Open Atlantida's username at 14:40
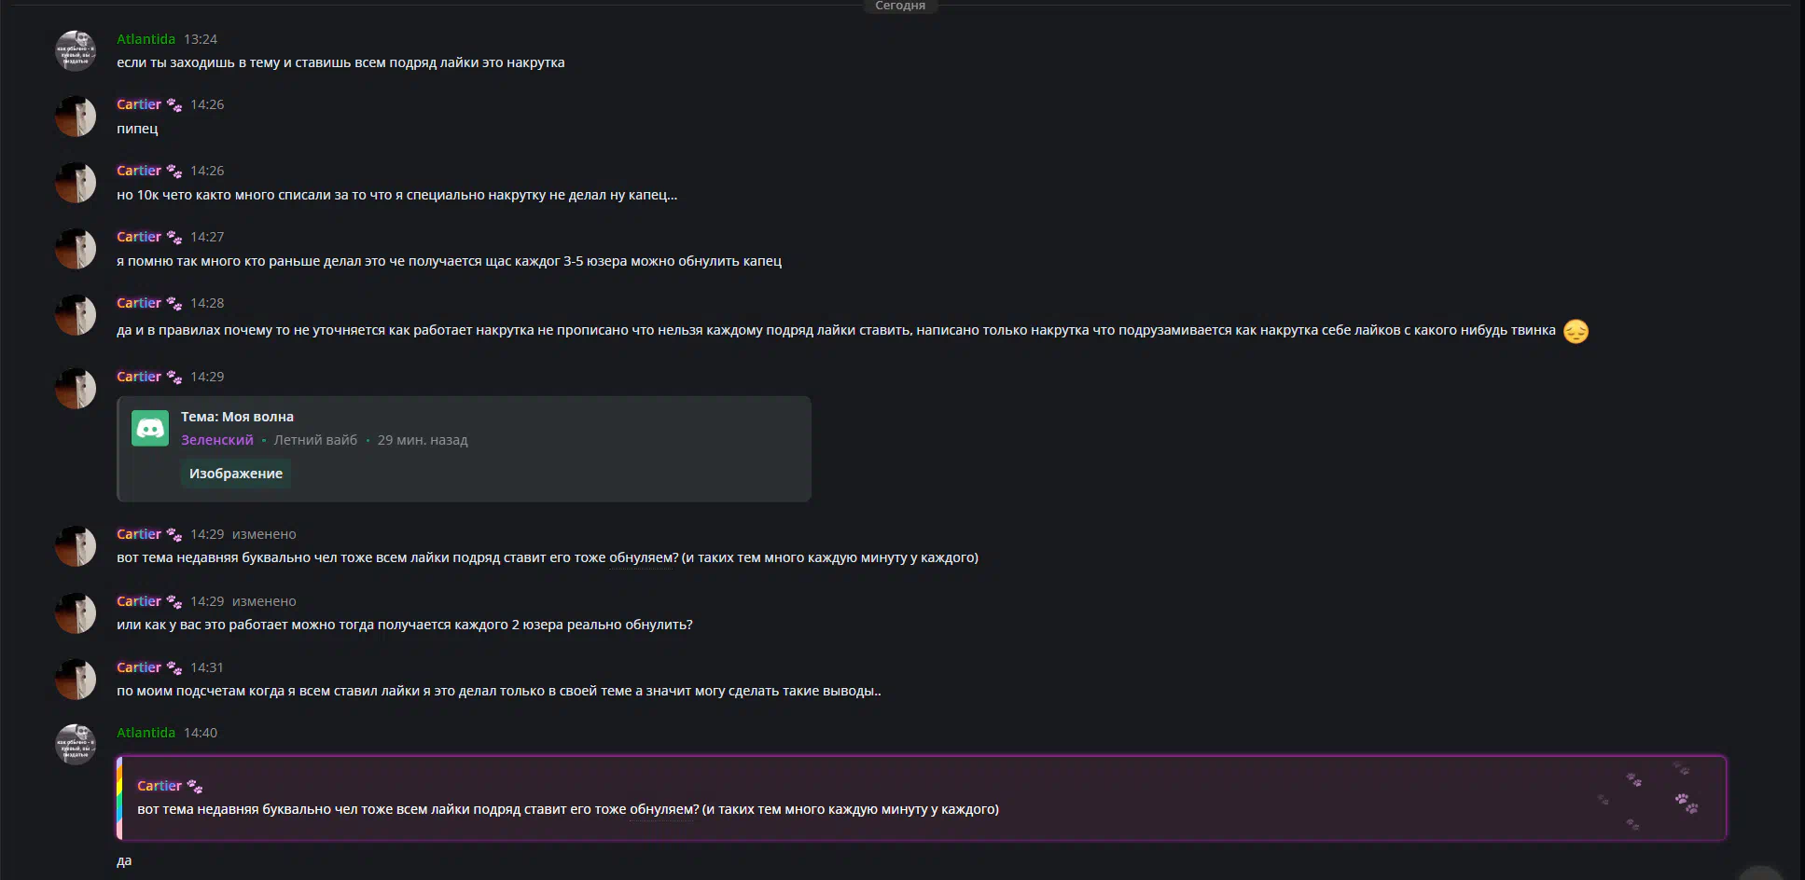The width and height of the screenshot is (1805, 880). (146, 733)
